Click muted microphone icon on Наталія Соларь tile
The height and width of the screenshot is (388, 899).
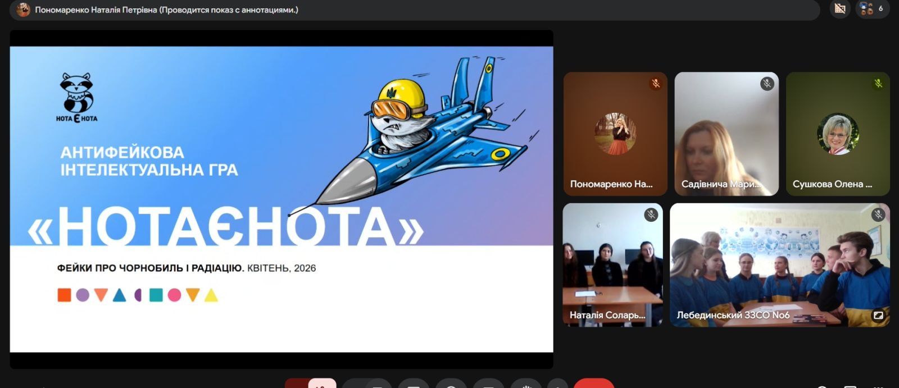pyautogui.click(x=651, y=214)
